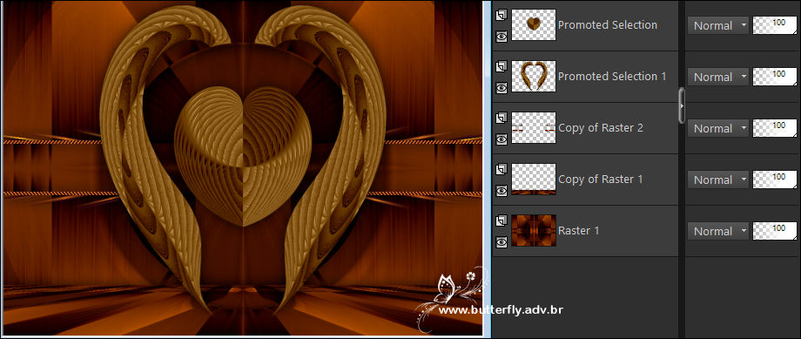Adjust opacity slider of Copy of Raster 2
The width and height of the screenshot is (801, 339).
tap(774, 128)
